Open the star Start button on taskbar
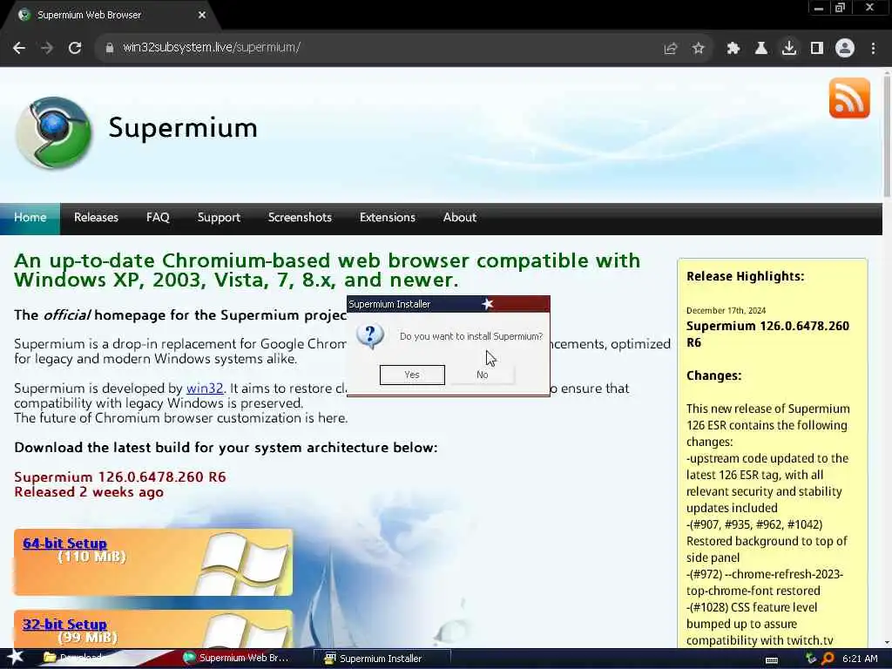Viewport: 892px width, 669px height. tap(16, 659)
